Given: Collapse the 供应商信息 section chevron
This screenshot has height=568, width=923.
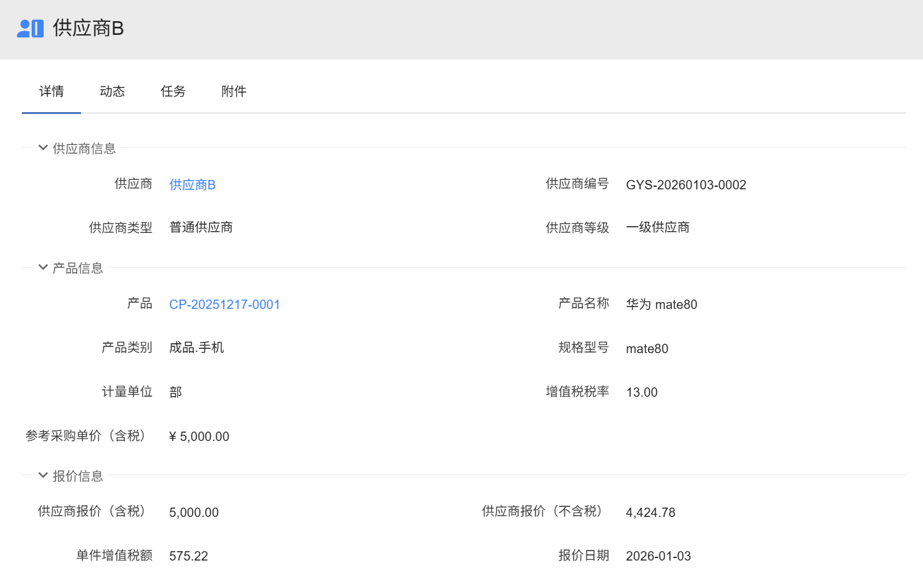Looking at the screenshot, I should (43, 148).
